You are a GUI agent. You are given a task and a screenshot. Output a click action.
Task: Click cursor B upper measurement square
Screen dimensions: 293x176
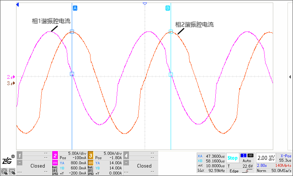pos(171,32)
